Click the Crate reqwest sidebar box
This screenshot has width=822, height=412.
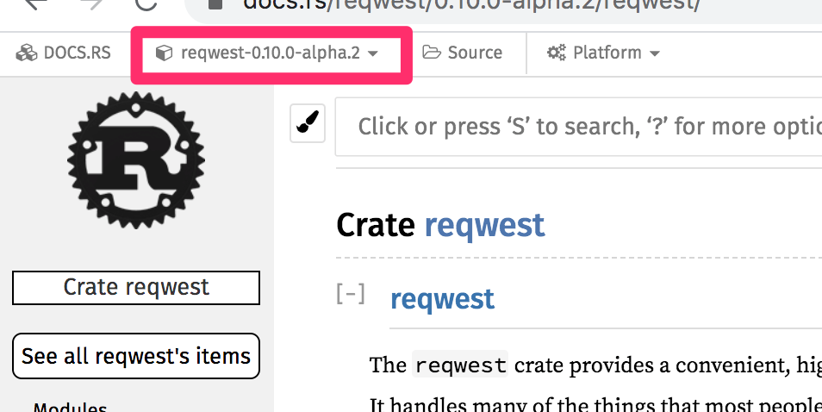click(136, 287)
